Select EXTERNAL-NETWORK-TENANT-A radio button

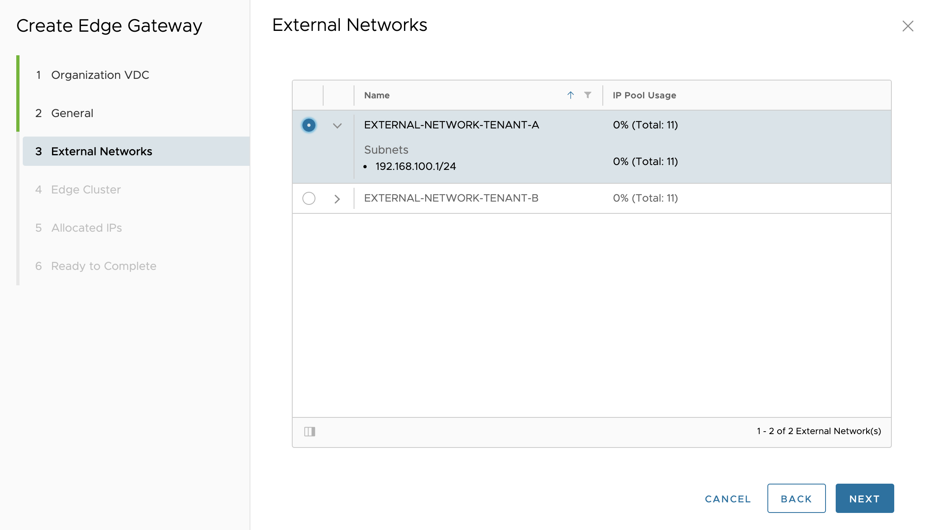[309, 125]
